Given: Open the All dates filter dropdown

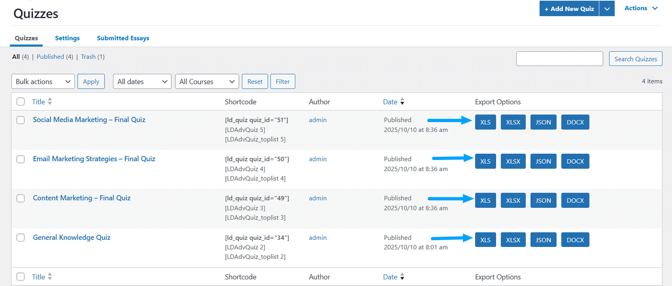Looking at the screenshot, I should [142, 81].
